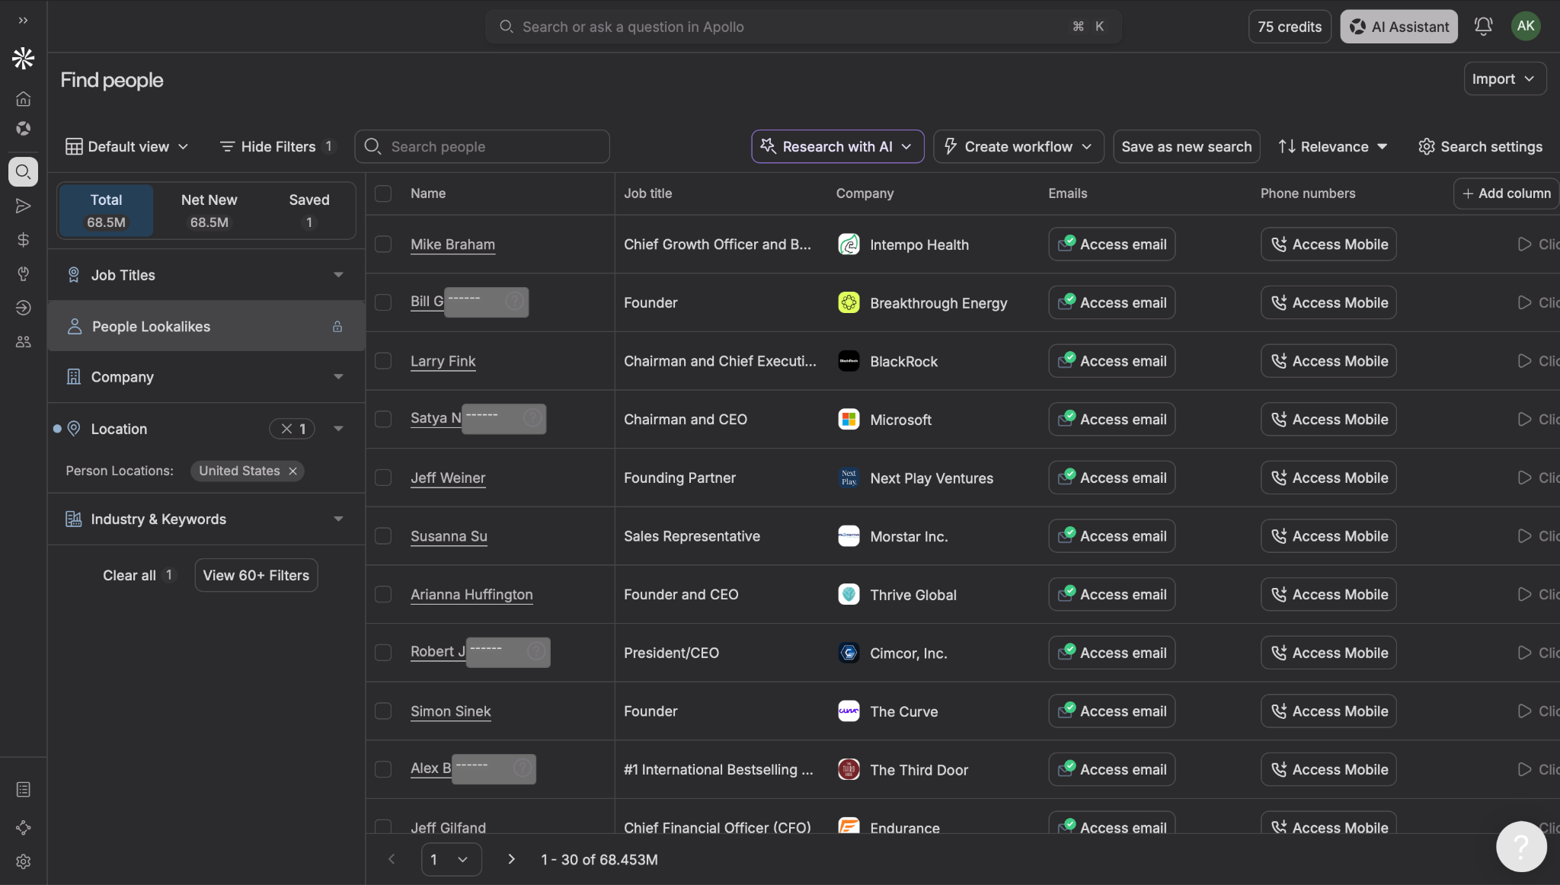Go to the Home icon in sidebar
The width and height of the screenshot is (1560, 885).
point(23,99)
